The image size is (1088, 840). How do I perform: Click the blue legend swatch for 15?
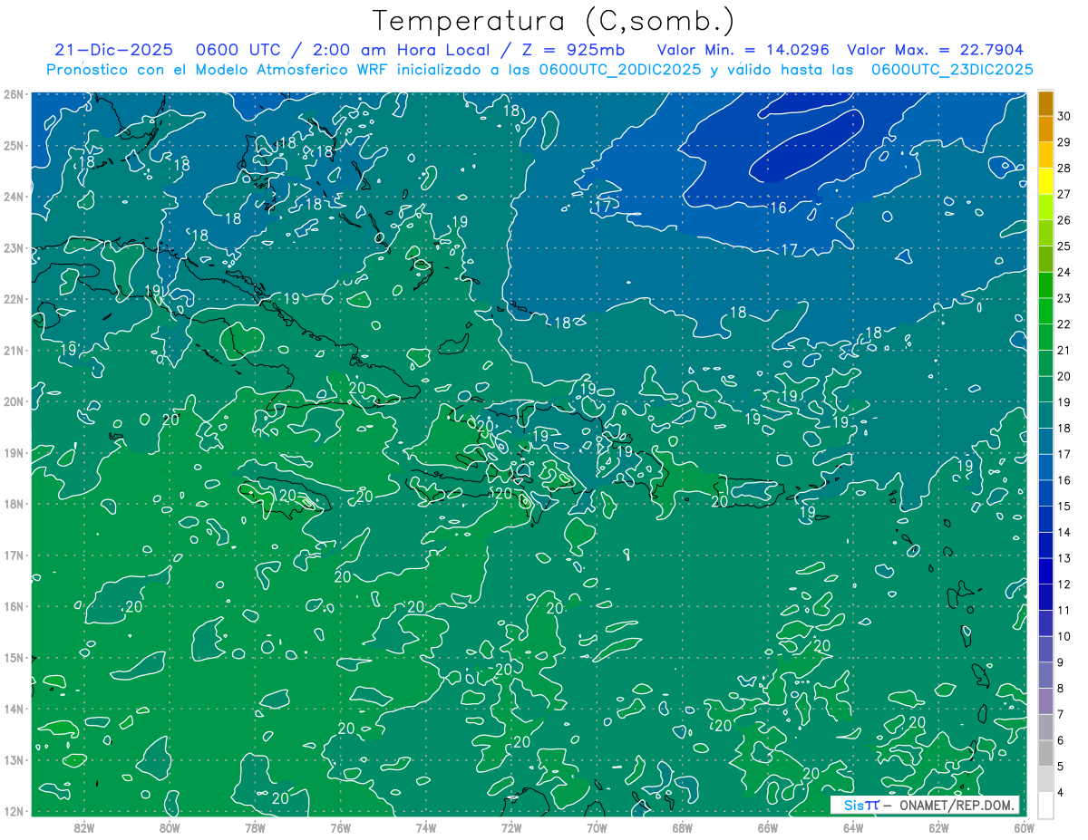tap(1045, 494)
